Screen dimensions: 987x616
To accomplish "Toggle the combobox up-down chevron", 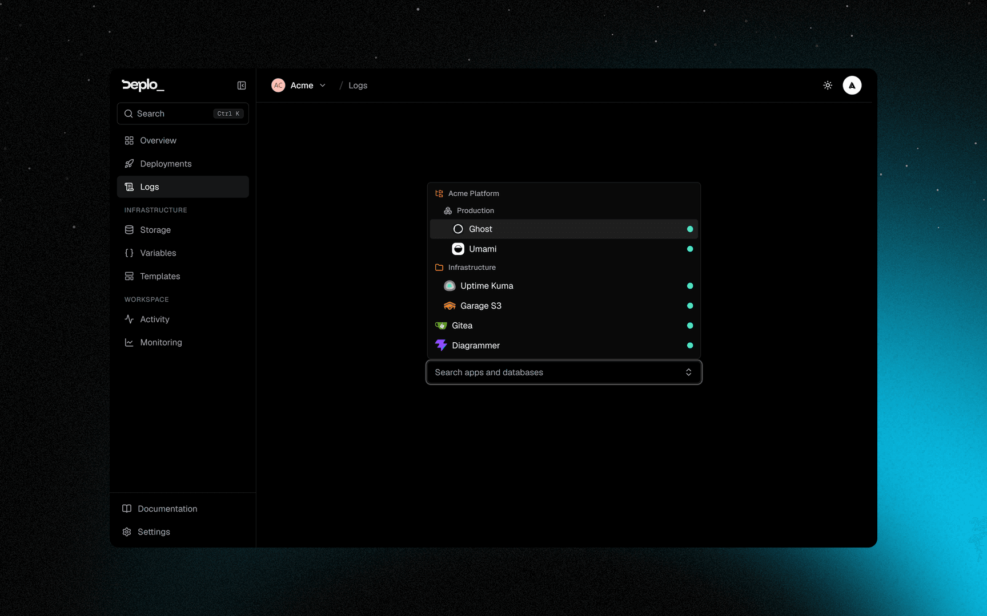I will pyautogui.click(x=688, y=372).
